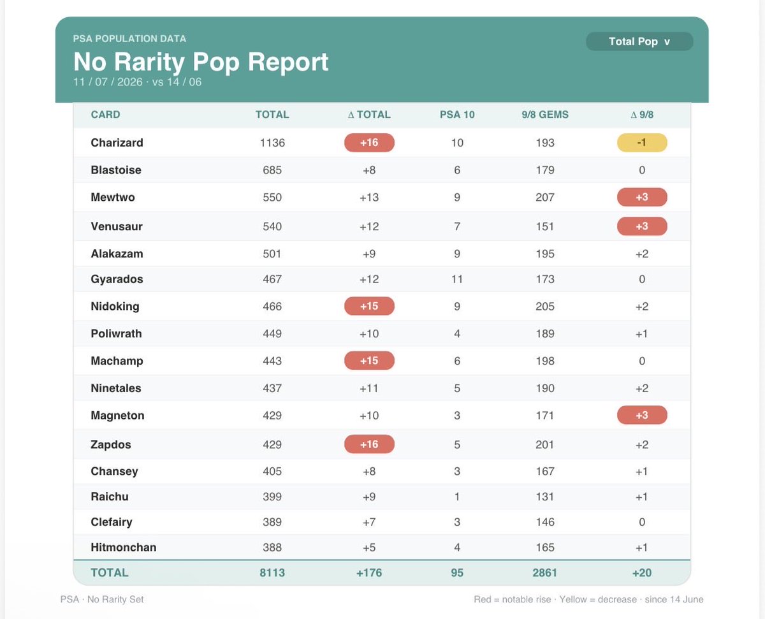Image resolution: width=765 pixels, height=619 pixels.
Task: Click the PSA POPULATION DATA label
Action: [x=129, y=38]
